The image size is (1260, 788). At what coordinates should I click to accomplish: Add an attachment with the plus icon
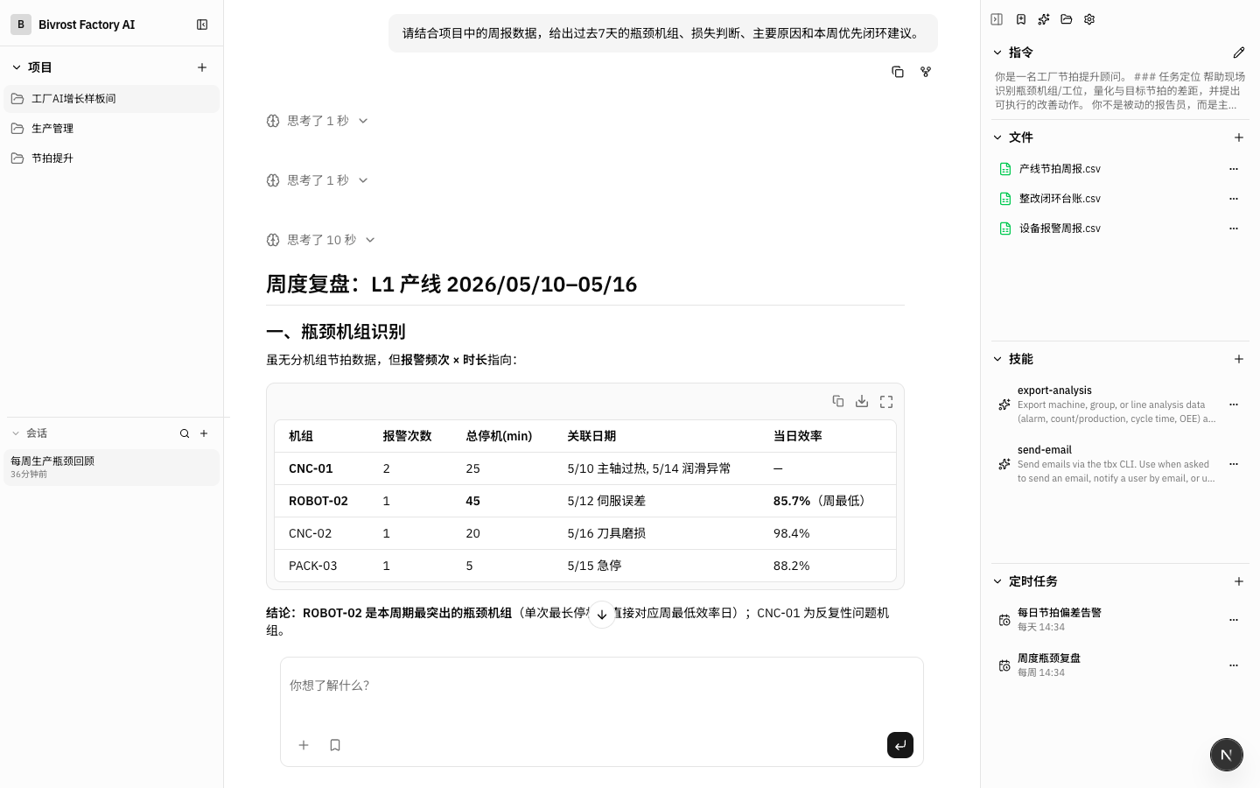pyautogui.click(x=304, y=745)
